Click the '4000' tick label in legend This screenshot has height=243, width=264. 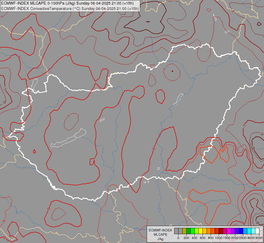pyautogui.click(x=251, y=238)
